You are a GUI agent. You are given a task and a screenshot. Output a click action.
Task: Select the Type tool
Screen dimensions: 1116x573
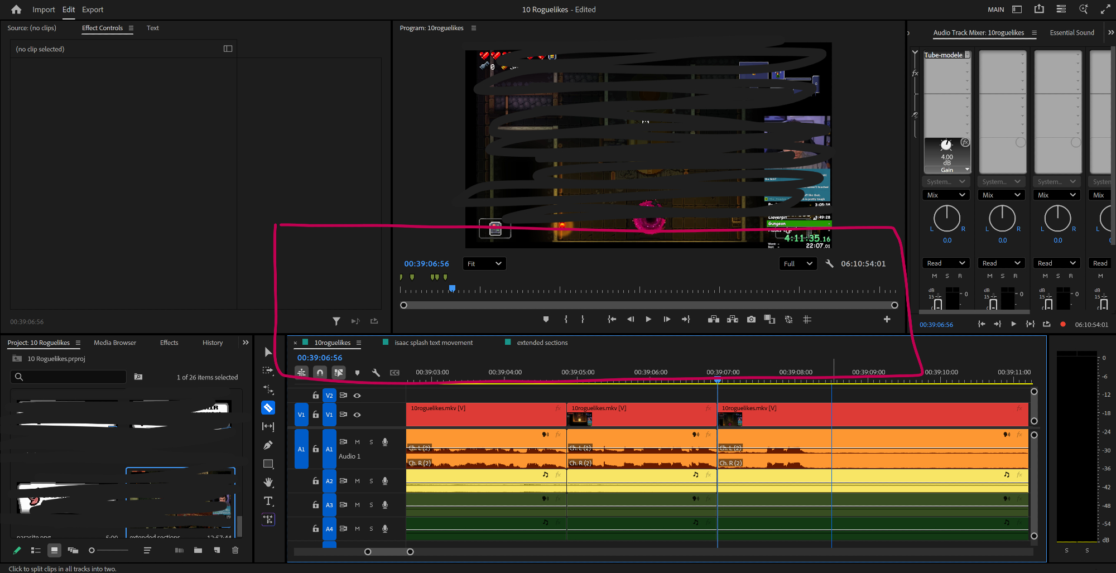(x=268, y=501)
